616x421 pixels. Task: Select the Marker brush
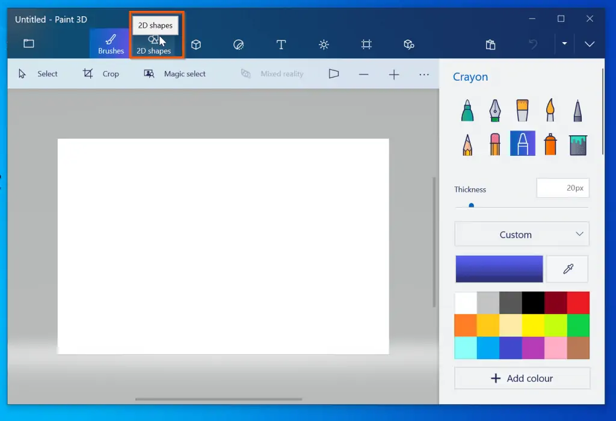pyautogui.click(x=467, y=111)
